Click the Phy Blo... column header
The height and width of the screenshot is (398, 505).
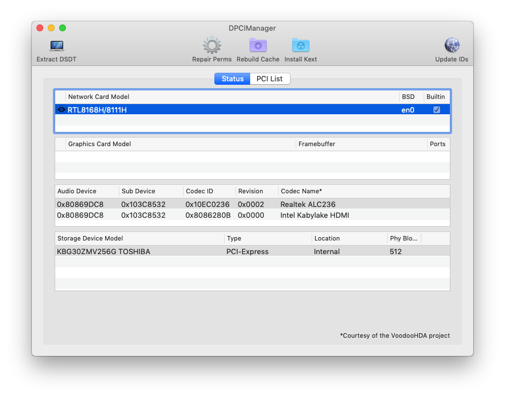point(404,238)
